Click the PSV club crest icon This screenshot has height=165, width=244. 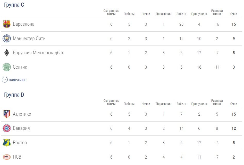tap(7, 157)
